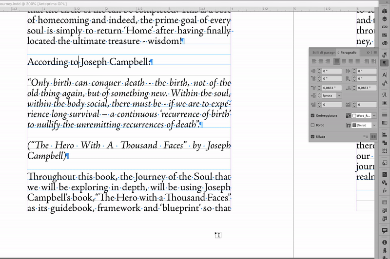Align text towards the spine
The height and width of the screenshot is (259, 390).
(x=367, y=61)
